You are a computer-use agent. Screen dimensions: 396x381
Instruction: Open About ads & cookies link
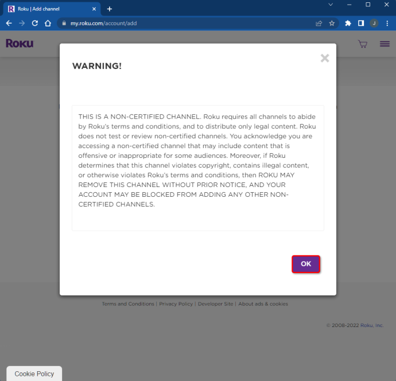[263, 304]
